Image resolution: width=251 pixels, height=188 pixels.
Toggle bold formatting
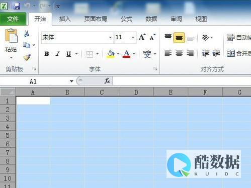47,54
